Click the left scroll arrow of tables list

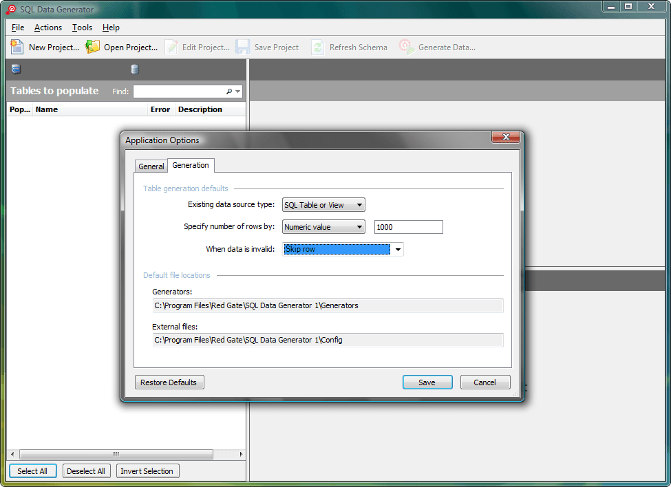(12, 454)
